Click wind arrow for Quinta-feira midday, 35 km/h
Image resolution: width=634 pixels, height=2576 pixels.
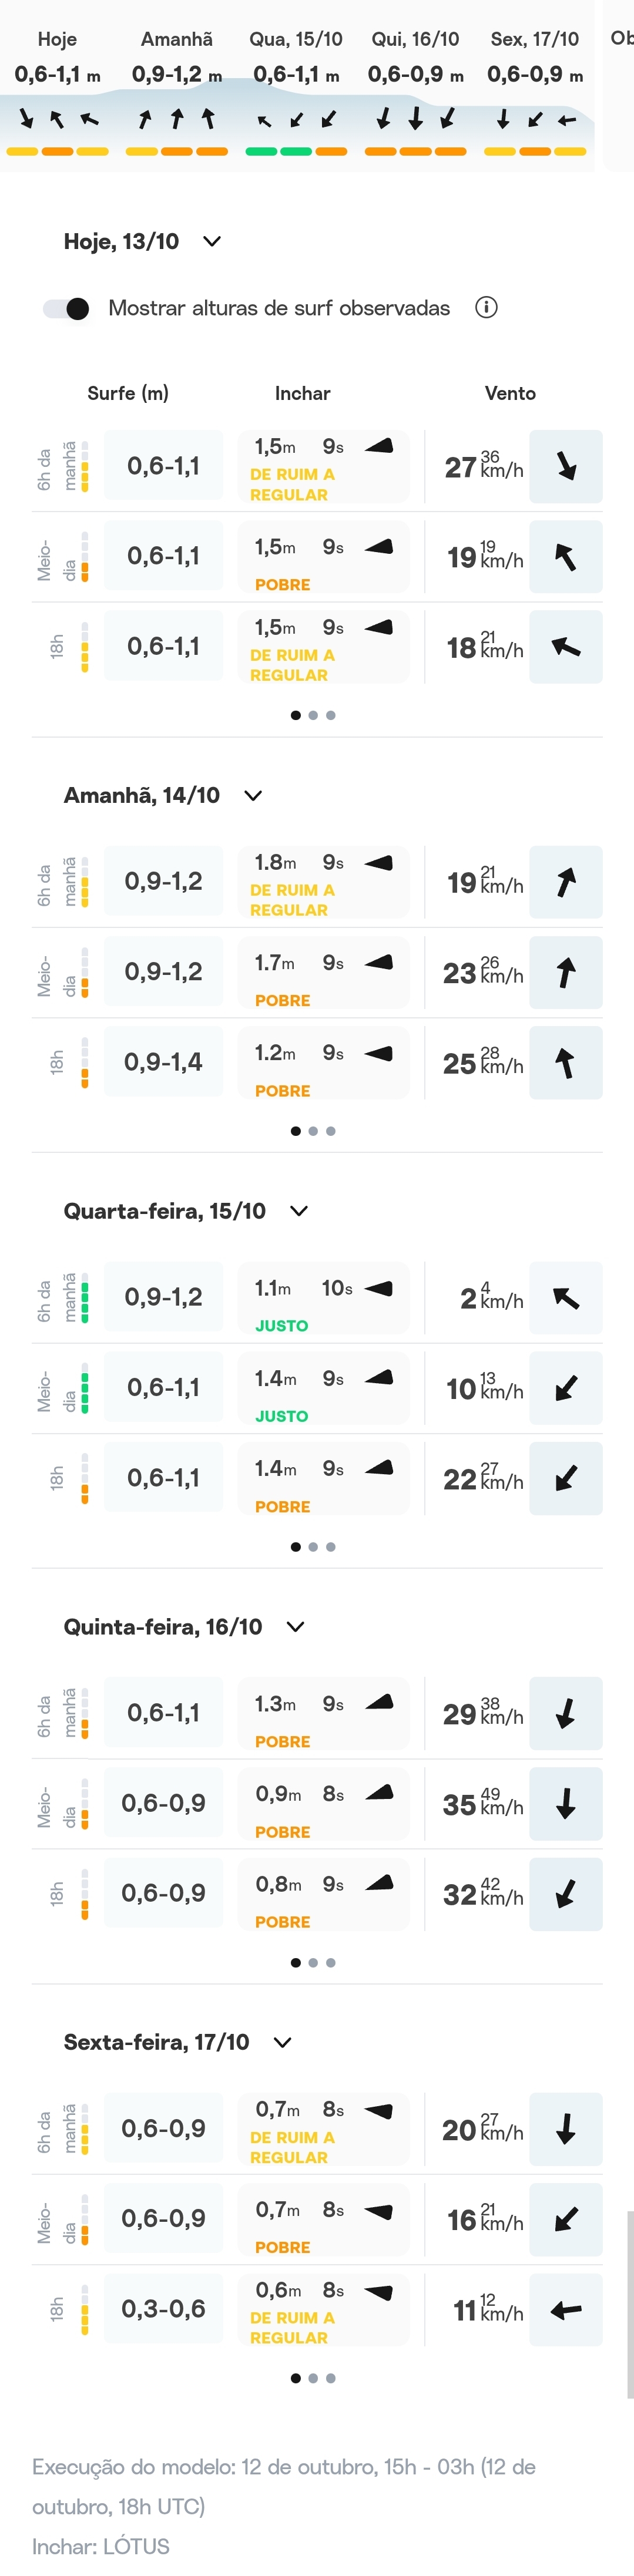566,1804
